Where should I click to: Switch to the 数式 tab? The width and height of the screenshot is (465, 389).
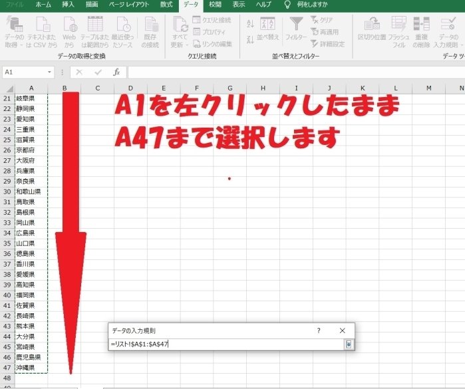coord(166,5)
